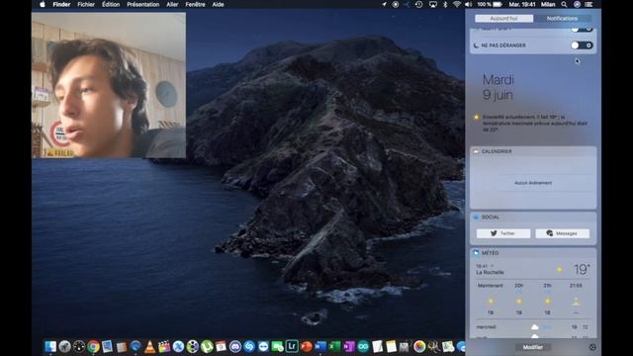Click the Calendrier widget header
Viewport: 633px width, 356px height.
(533, 151)
